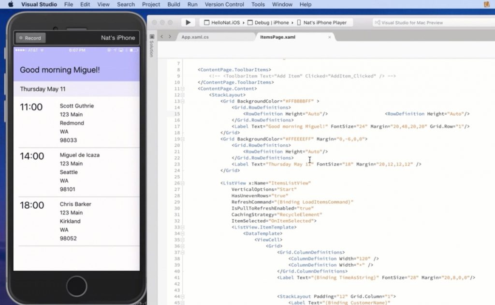Viewport: 495px width, 305px height.
Task: Click the Visual Studio for Mac Preview status field
Action: 434,23
